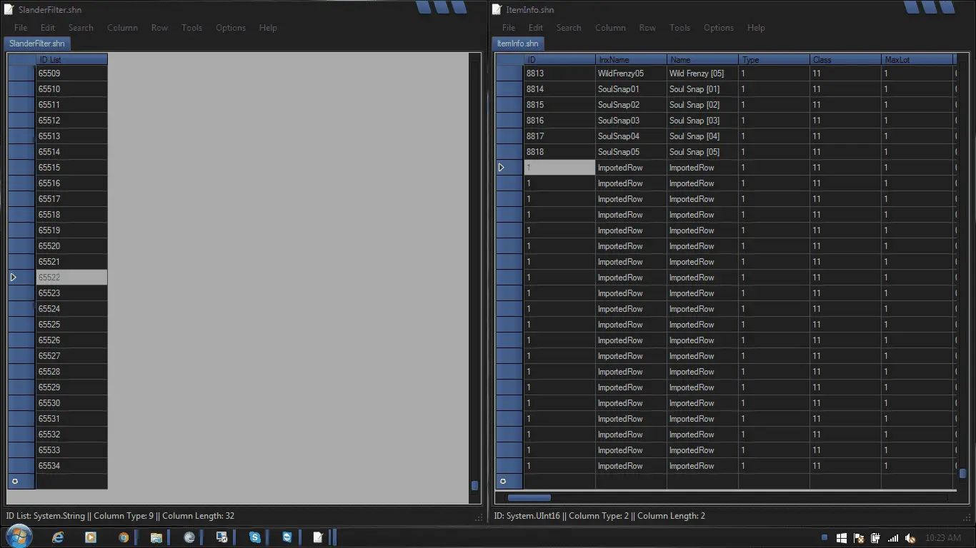Launch Windows Media Player from taskbar
Viewport: 976px width, 548px height.
[91, 537]
